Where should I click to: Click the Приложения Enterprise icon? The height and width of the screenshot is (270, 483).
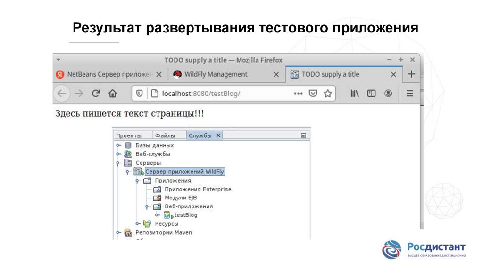(x=157, y=189)
